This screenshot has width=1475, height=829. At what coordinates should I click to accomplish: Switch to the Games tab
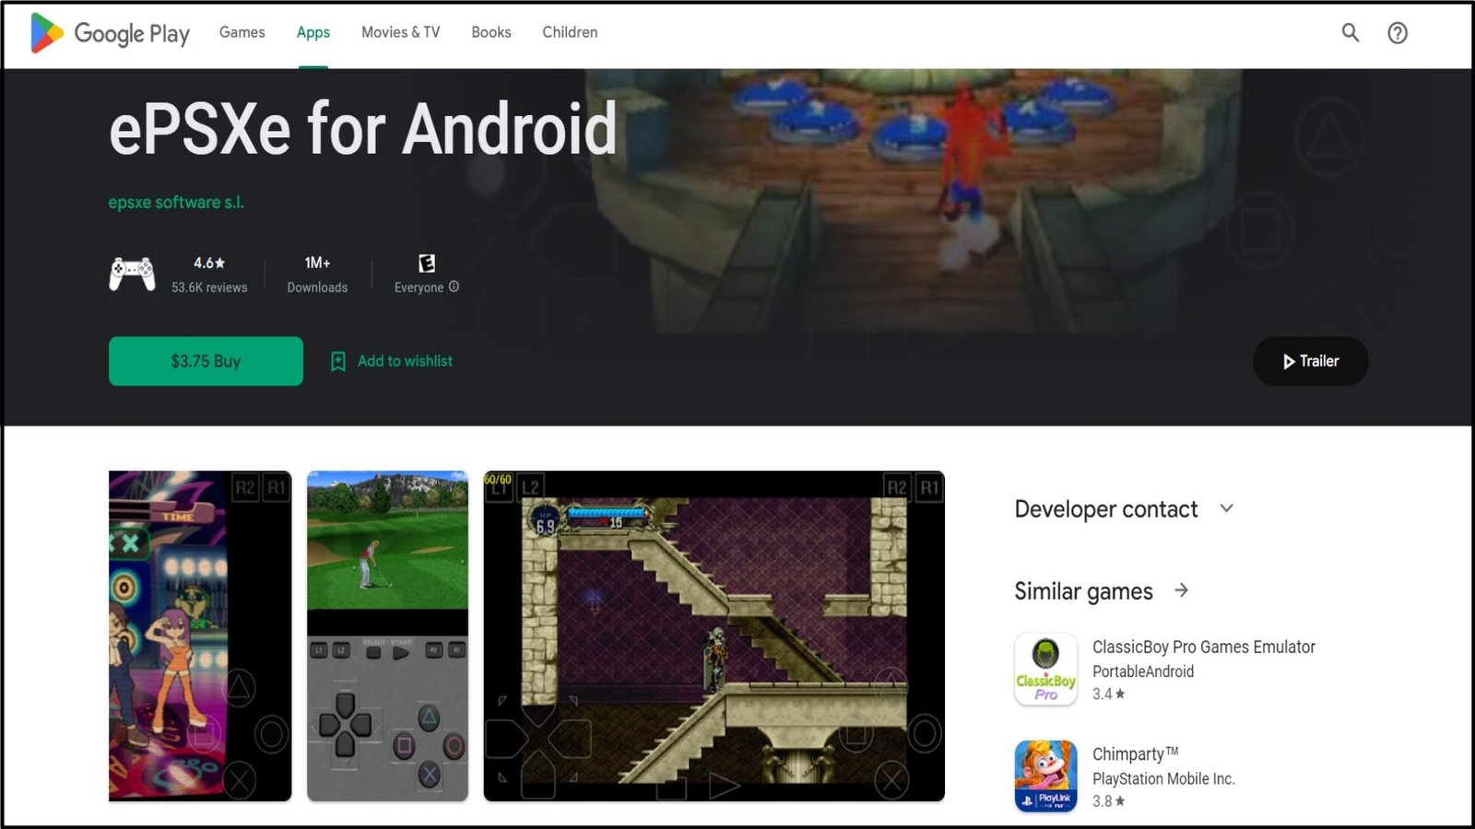pos(242,32)
